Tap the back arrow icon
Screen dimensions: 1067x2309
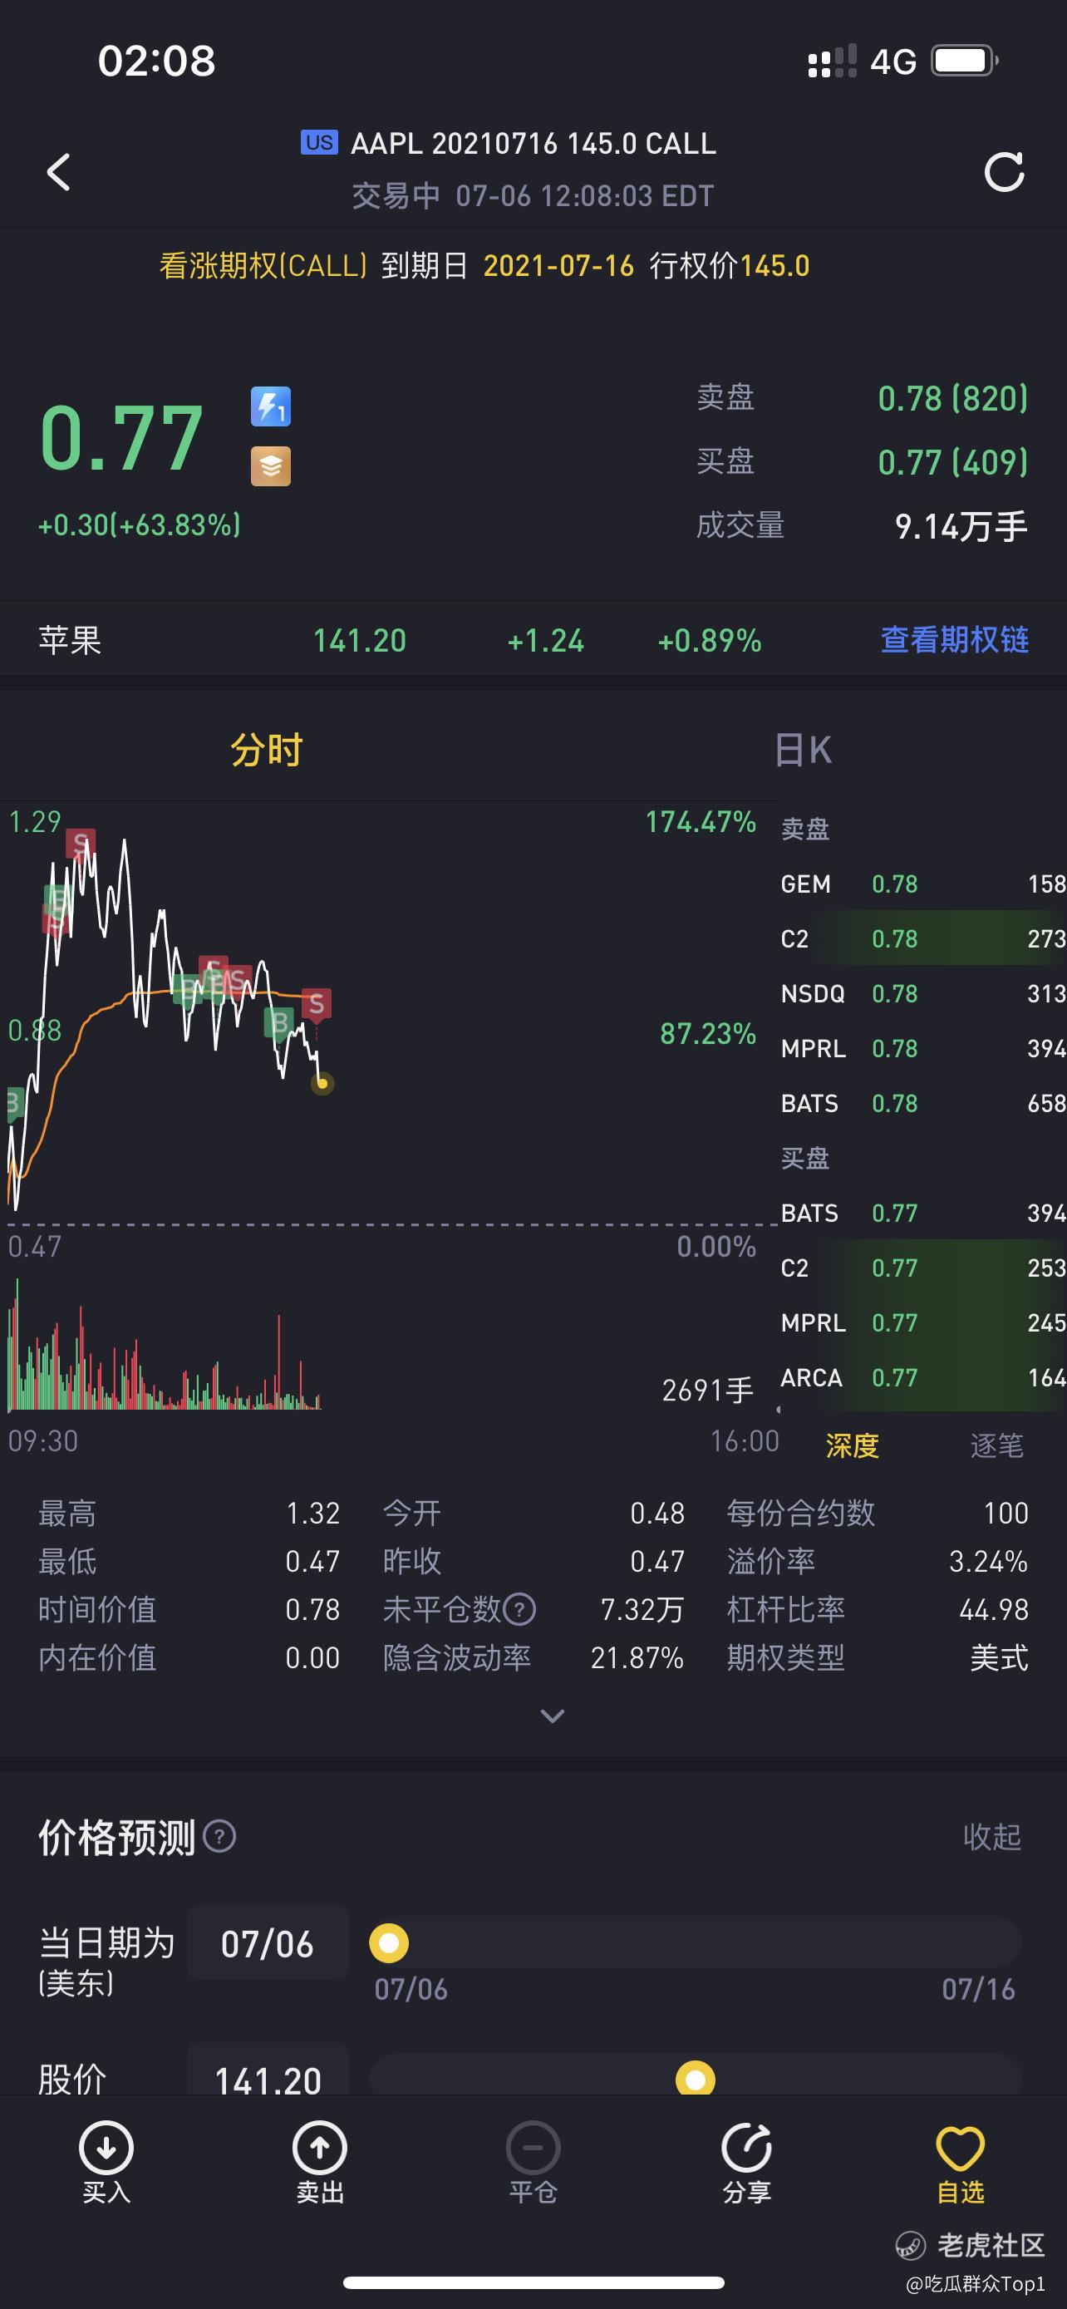pyautogui.click(x=58, y=171)
